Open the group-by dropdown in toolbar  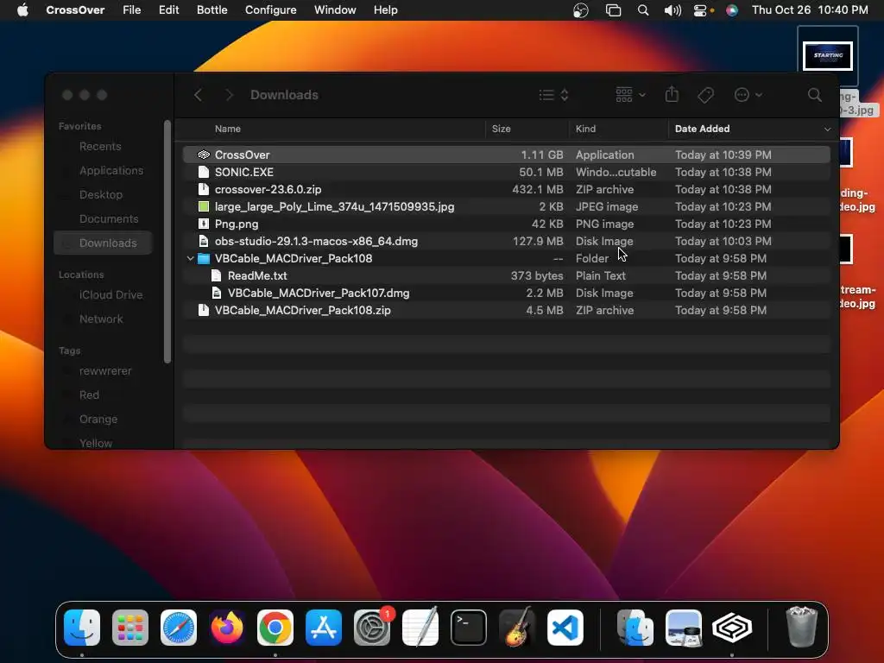(630, 95)
